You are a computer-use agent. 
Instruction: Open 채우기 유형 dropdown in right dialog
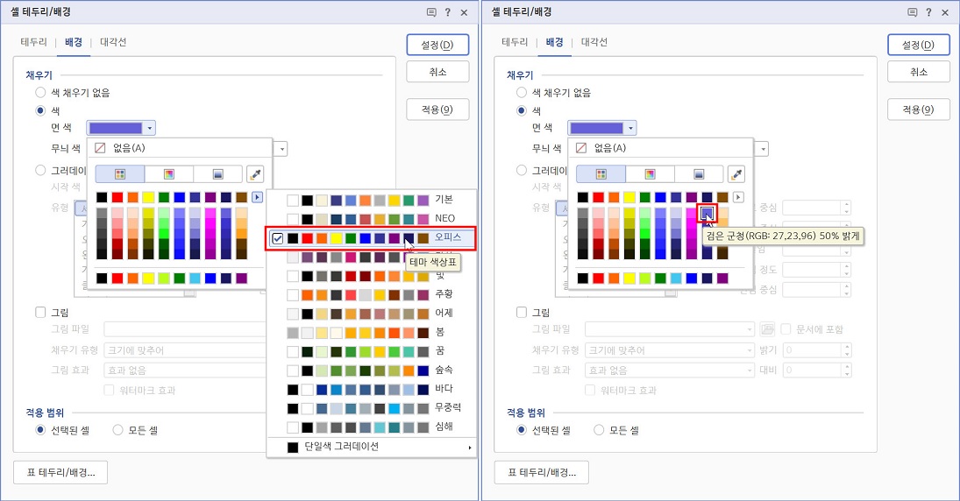670,350
